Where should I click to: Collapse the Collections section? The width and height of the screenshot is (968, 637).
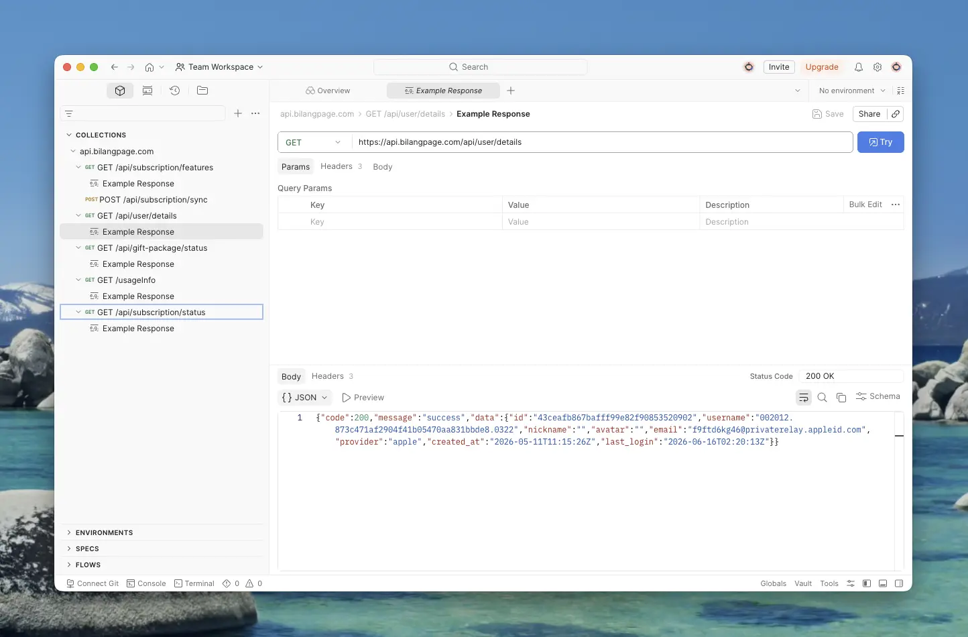69,135
